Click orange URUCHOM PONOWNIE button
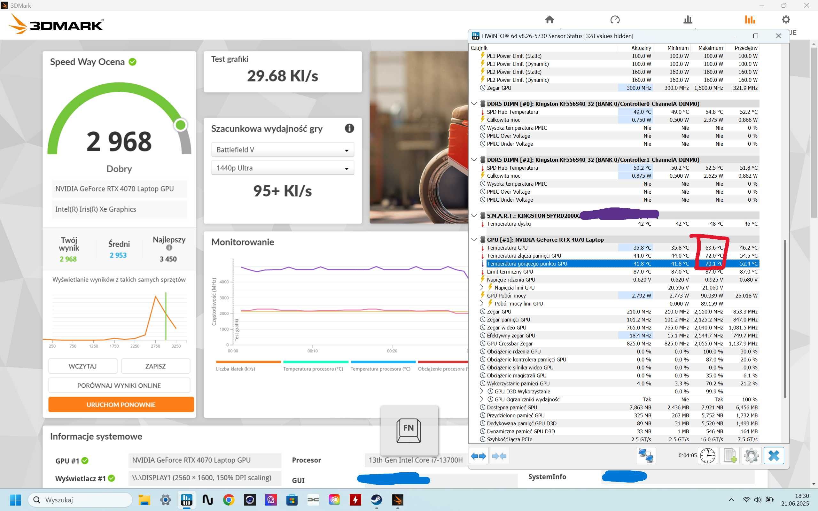Image resolution: width=818 pixels, height=511 pixels. coord(121,405)
